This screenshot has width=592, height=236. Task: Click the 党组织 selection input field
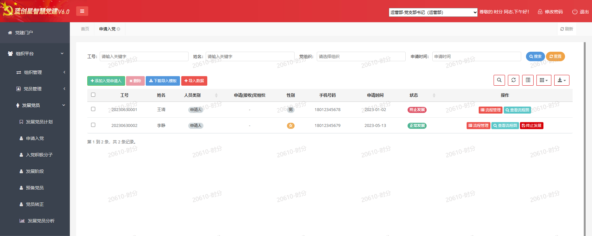tap(361, 56)
